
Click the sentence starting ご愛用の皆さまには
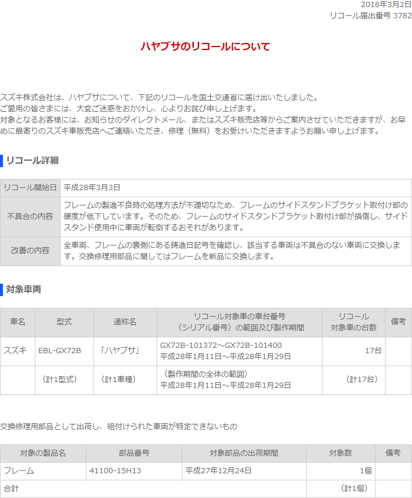click(129, 109)
